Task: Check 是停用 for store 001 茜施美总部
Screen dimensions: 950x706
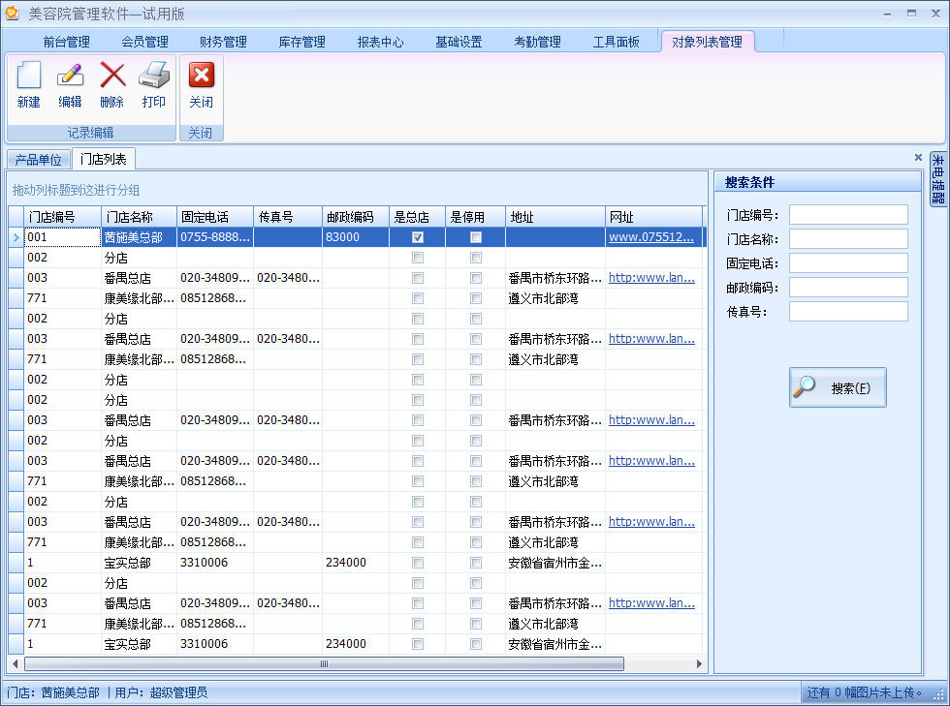Action: click(x=476, y=237)
